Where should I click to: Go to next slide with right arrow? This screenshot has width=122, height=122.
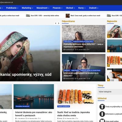[59, 23]
